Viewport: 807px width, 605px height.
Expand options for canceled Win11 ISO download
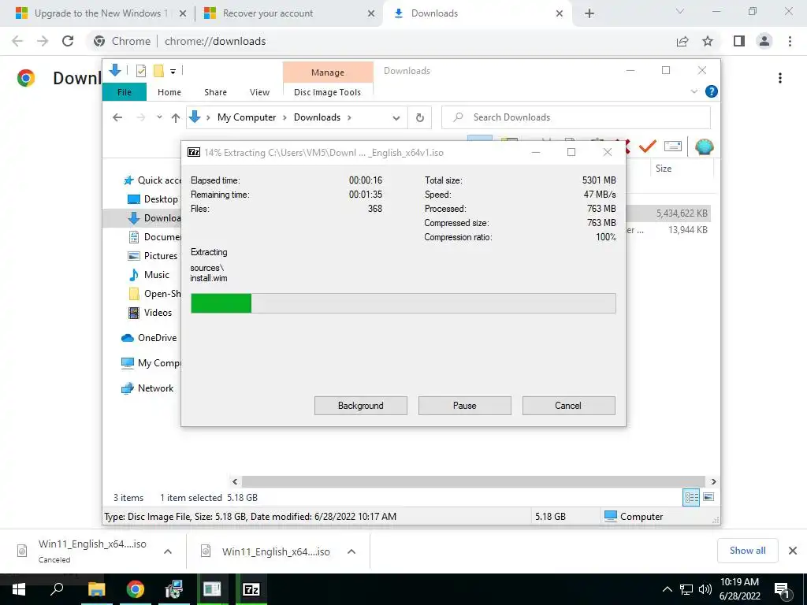[x=168, y=551]
